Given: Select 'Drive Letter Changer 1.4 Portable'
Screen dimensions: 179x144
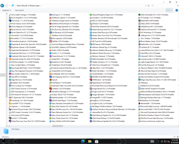Looking at the screenshot, I should point(22,15).
